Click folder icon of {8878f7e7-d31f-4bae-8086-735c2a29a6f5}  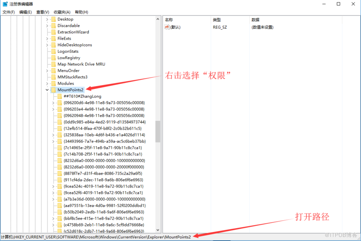60,173
